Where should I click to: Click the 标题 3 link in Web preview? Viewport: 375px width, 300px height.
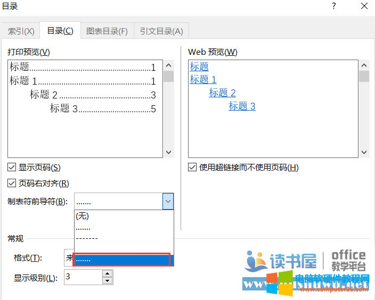[242, 106]
